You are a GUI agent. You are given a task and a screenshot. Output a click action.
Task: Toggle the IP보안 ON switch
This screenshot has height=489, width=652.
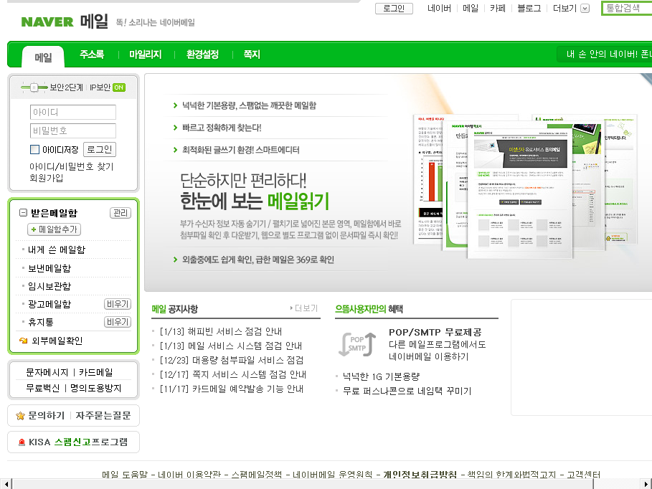119,87
